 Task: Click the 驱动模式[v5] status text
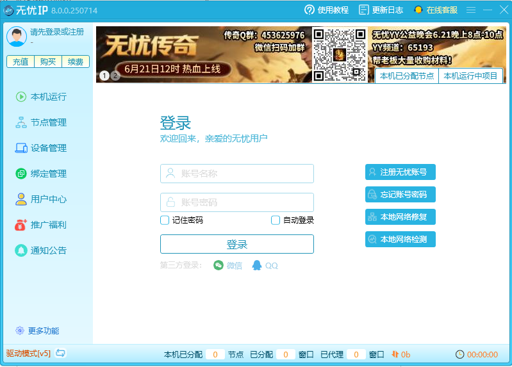(x=28, y=354)
